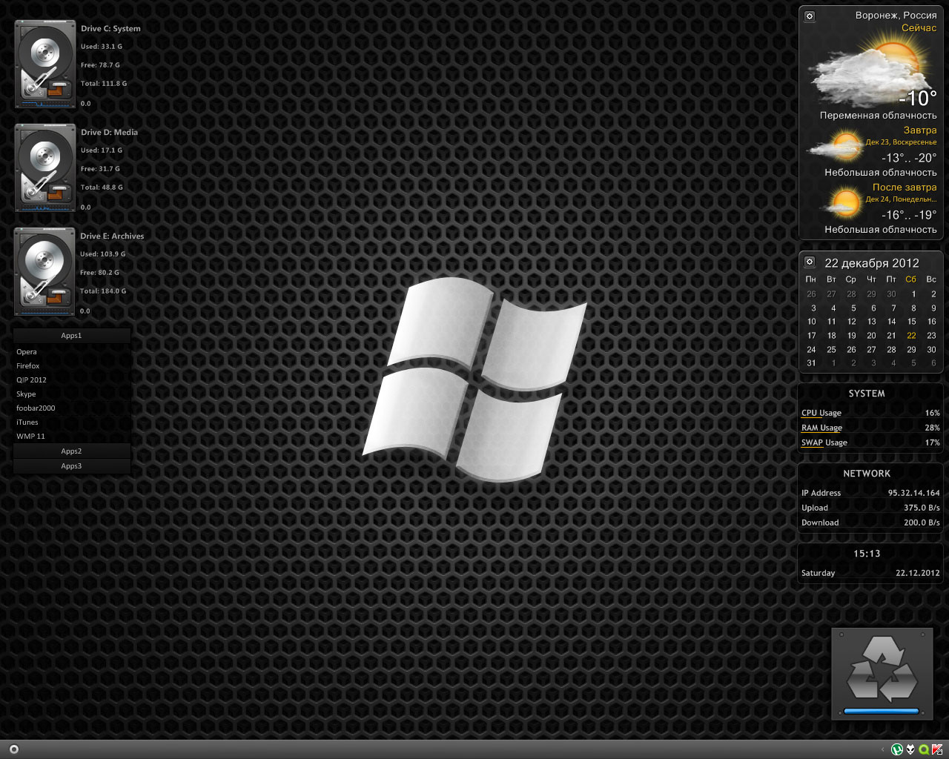Image resolution: width=949 pixels, height=759 pixels.
Task: Open Drive D: Media disk icon
Action: (x=45, y=168)
